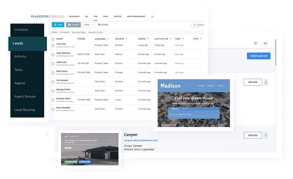The height and width of the screenshot is (179, 293).
Task: Show the New this Week view
Action: (79, 32)
